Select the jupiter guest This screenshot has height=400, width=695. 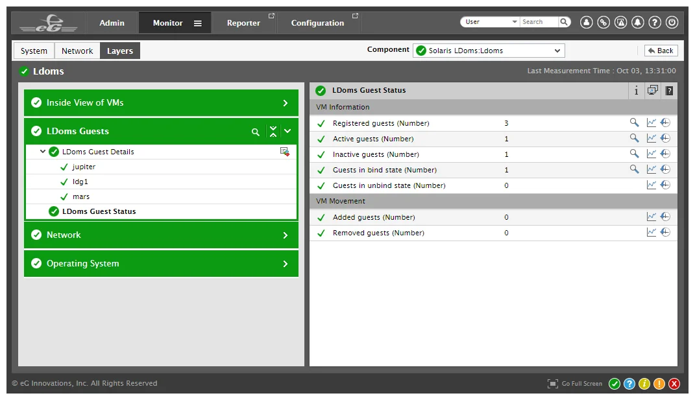84,167
